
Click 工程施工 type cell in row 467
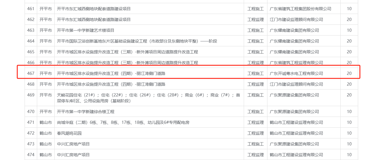(255, 73)
